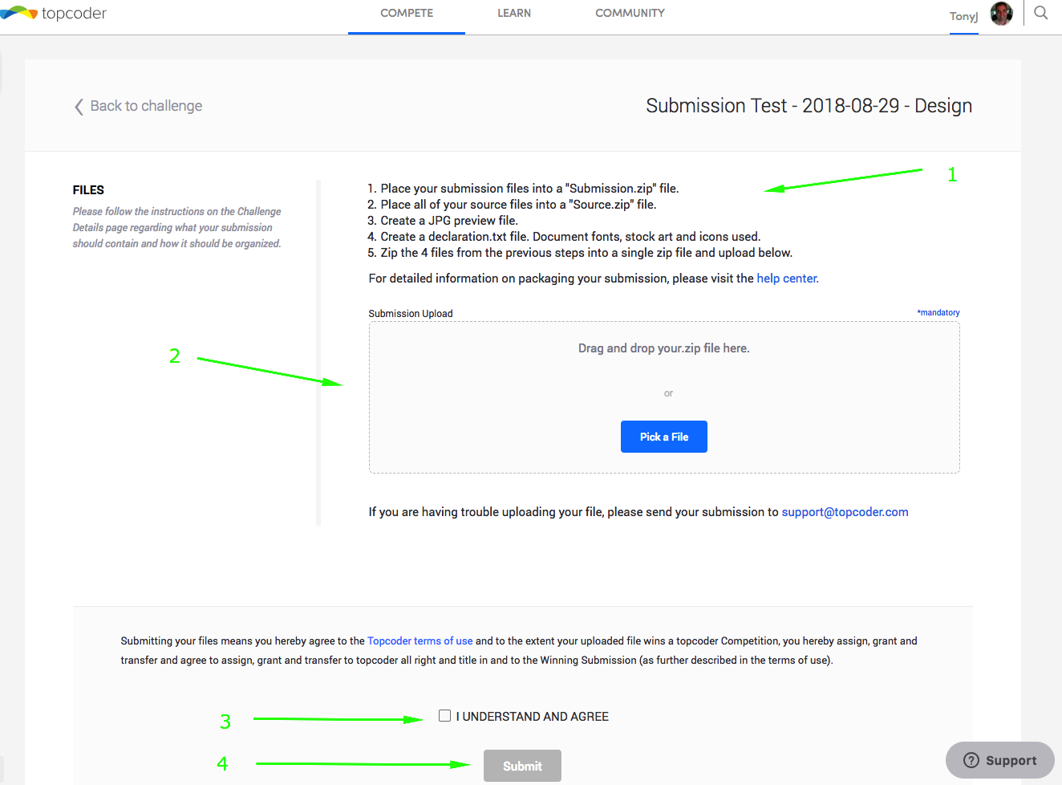Click Pick a File button
The height and width of the screenshot is (785, 1062).
664,437
